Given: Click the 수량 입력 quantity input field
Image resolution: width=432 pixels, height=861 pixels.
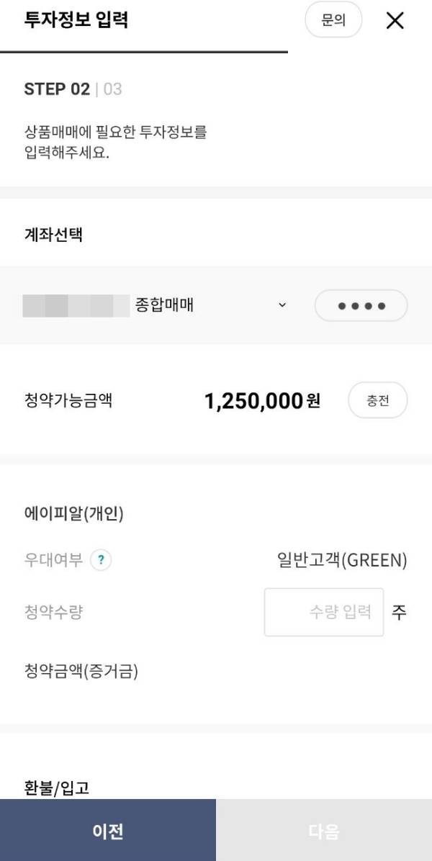Looking at the screenshot, I should point(323,611).
